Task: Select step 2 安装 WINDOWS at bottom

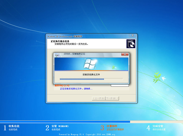Action: [57, 128]
